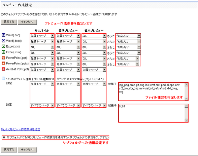Viewport: 198px width, 156px height.
Task: Open the さらに dropdown for Word(.doc)
Action: (128, 36)
